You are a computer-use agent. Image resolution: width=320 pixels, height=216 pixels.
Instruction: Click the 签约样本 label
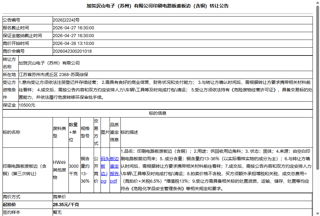click(12, 212)
